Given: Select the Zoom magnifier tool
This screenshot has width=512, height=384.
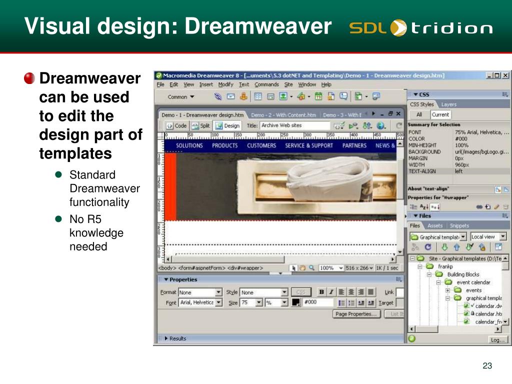Looking at the screenshot, I should [x=311, y=268].
